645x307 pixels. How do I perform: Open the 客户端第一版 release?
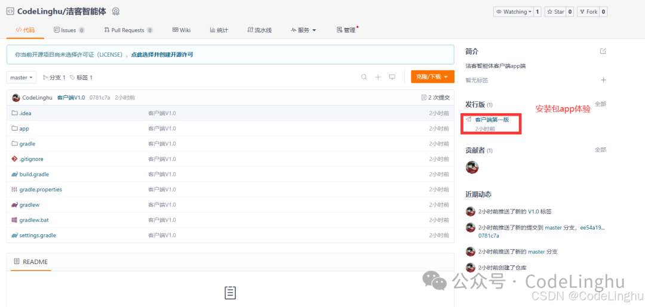492,119
